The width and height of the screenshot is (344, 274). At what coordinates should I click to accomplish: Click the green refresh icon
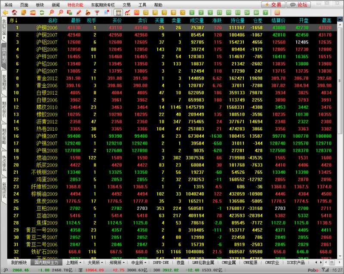click(x=42, y=12)
